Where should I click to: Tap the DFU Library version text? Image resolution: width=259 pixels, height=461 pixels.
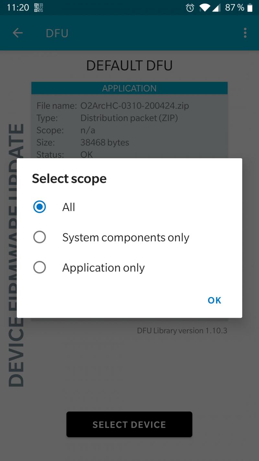point(182,331)
